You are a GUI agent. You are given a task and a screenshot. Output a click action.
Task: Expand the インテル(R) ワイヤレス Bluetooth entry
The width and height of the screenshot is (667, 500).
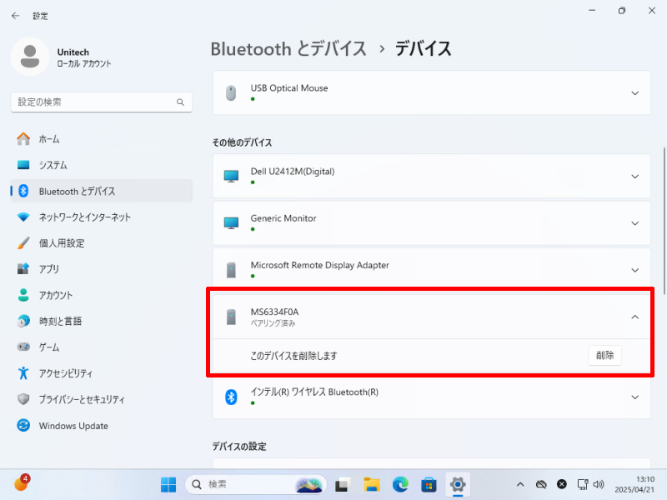635,397
